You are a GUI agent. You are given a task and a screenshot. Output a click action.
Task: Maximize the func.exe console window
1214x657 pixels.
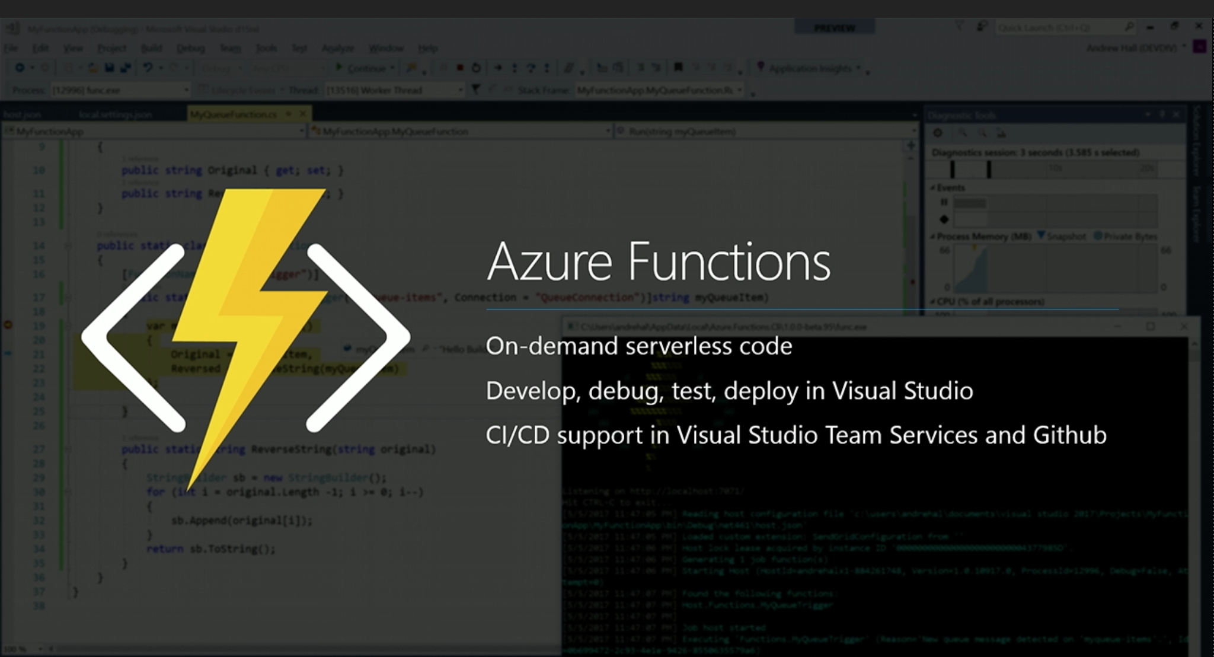tap(1151, 327)
